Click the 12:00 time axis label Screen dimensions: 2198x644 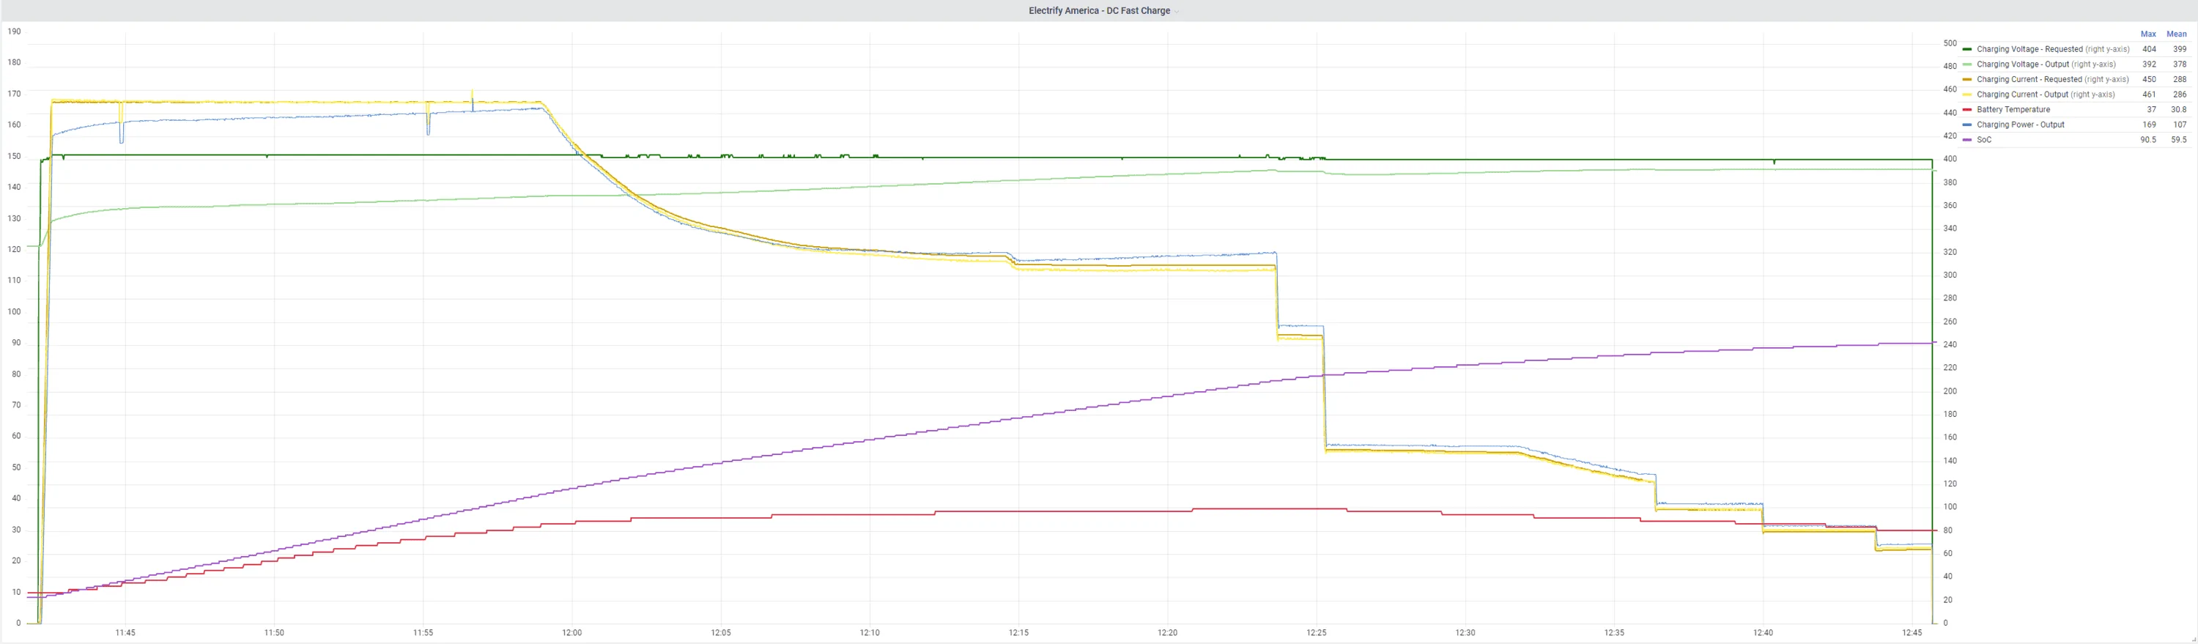(x=571, y=633)
